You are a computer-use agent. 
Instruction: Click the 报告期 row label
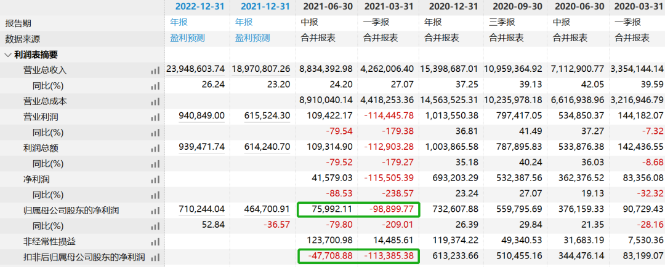point(18,23)
